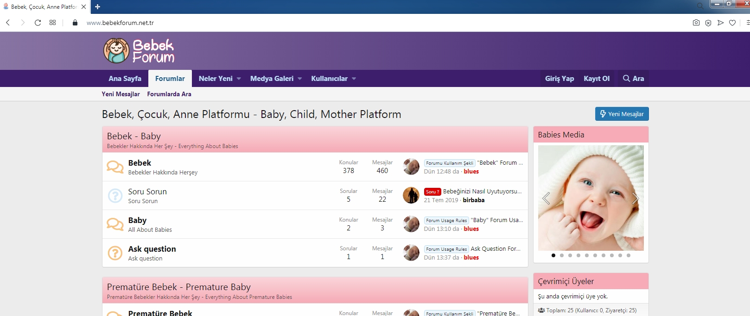Open "Baby" Forum Usa... thread link

pos(497,220)
